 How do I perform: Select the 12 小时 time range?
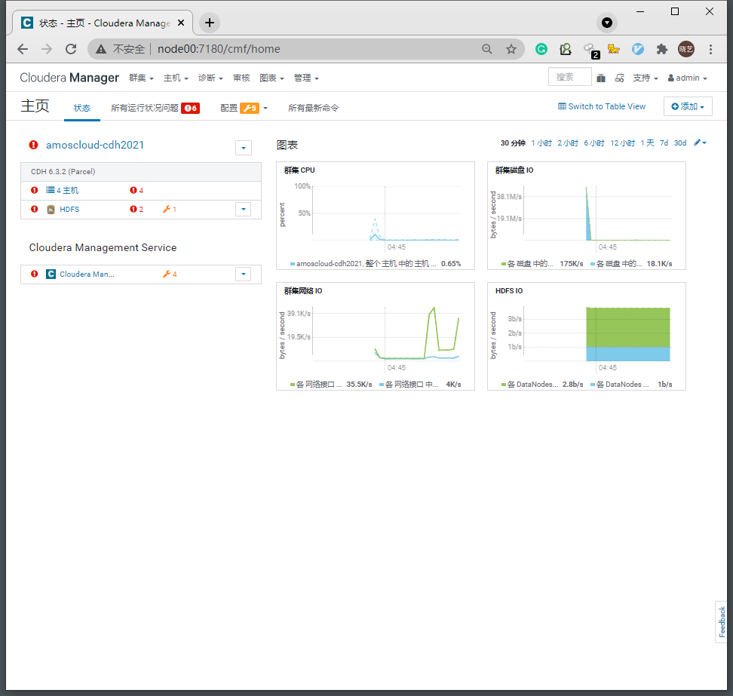623,143
